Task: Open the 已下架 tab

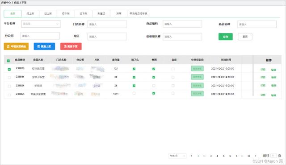Action: [x=84, y=13]
